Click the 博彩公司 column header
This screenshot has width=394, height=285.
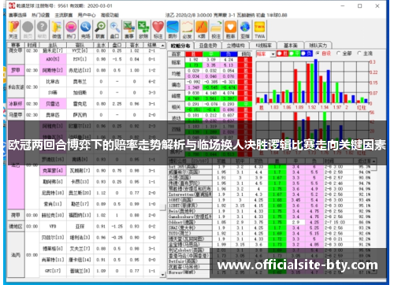pyautogui.click(x=190, y=161)
